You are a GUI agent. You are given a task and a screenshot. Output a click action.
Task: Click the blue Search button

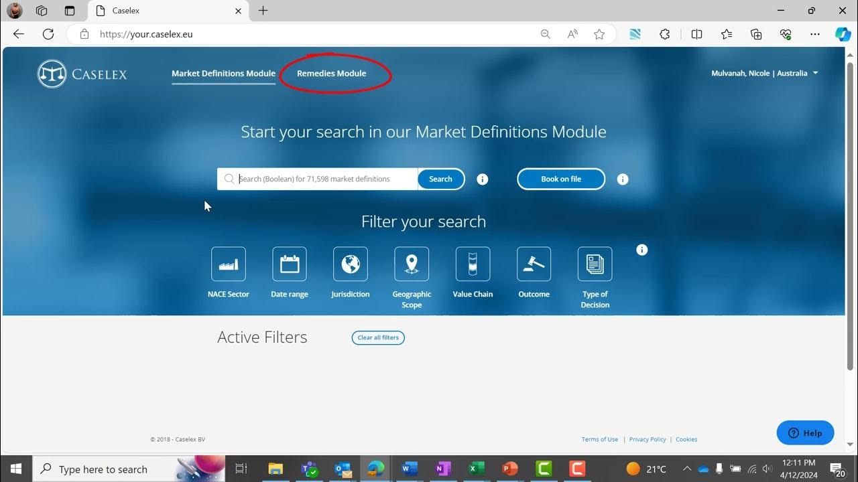(440, 179)
